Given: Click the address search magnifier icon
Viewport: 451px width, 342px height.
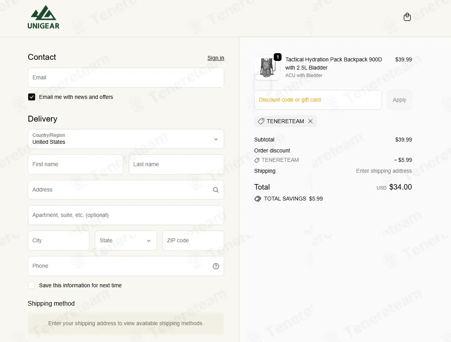Looking at the screenshot, I should 216,190.
